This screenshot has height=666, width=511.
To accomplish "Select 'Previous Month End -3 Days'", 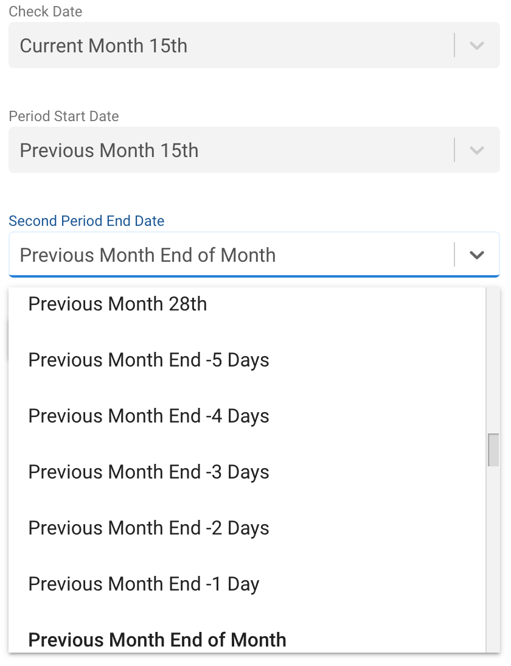I will pos(148,472).
